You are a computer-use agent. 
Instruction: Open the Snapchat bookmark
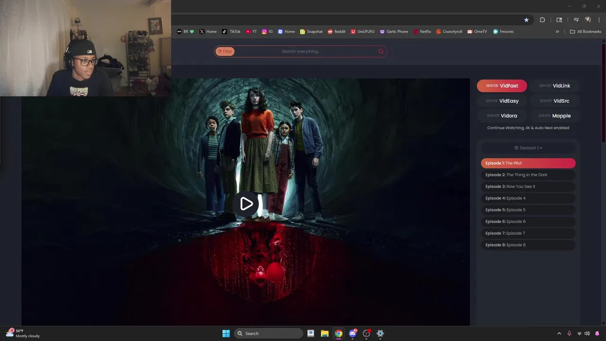coord(312,32)
